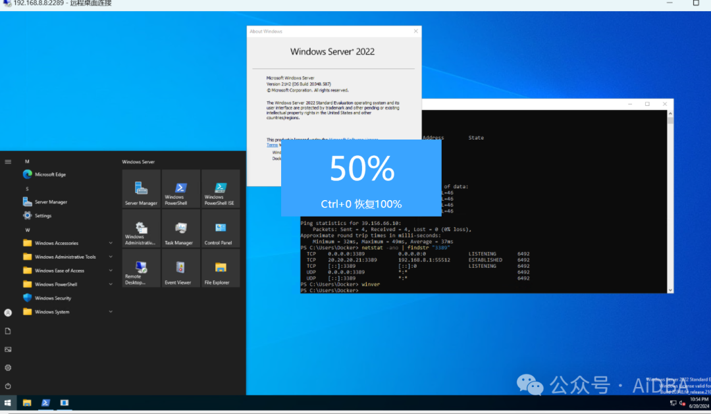Click the volume icon in system tray

click(682, 403)
